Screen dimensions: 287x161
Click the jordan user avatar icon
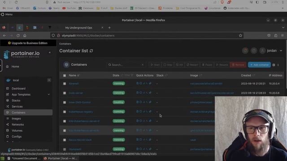(x=262, y=51)
